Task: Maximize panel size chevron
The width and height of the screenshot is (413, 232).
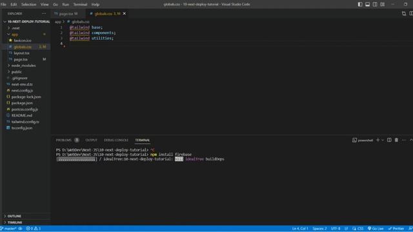Action: pos(411,140)
